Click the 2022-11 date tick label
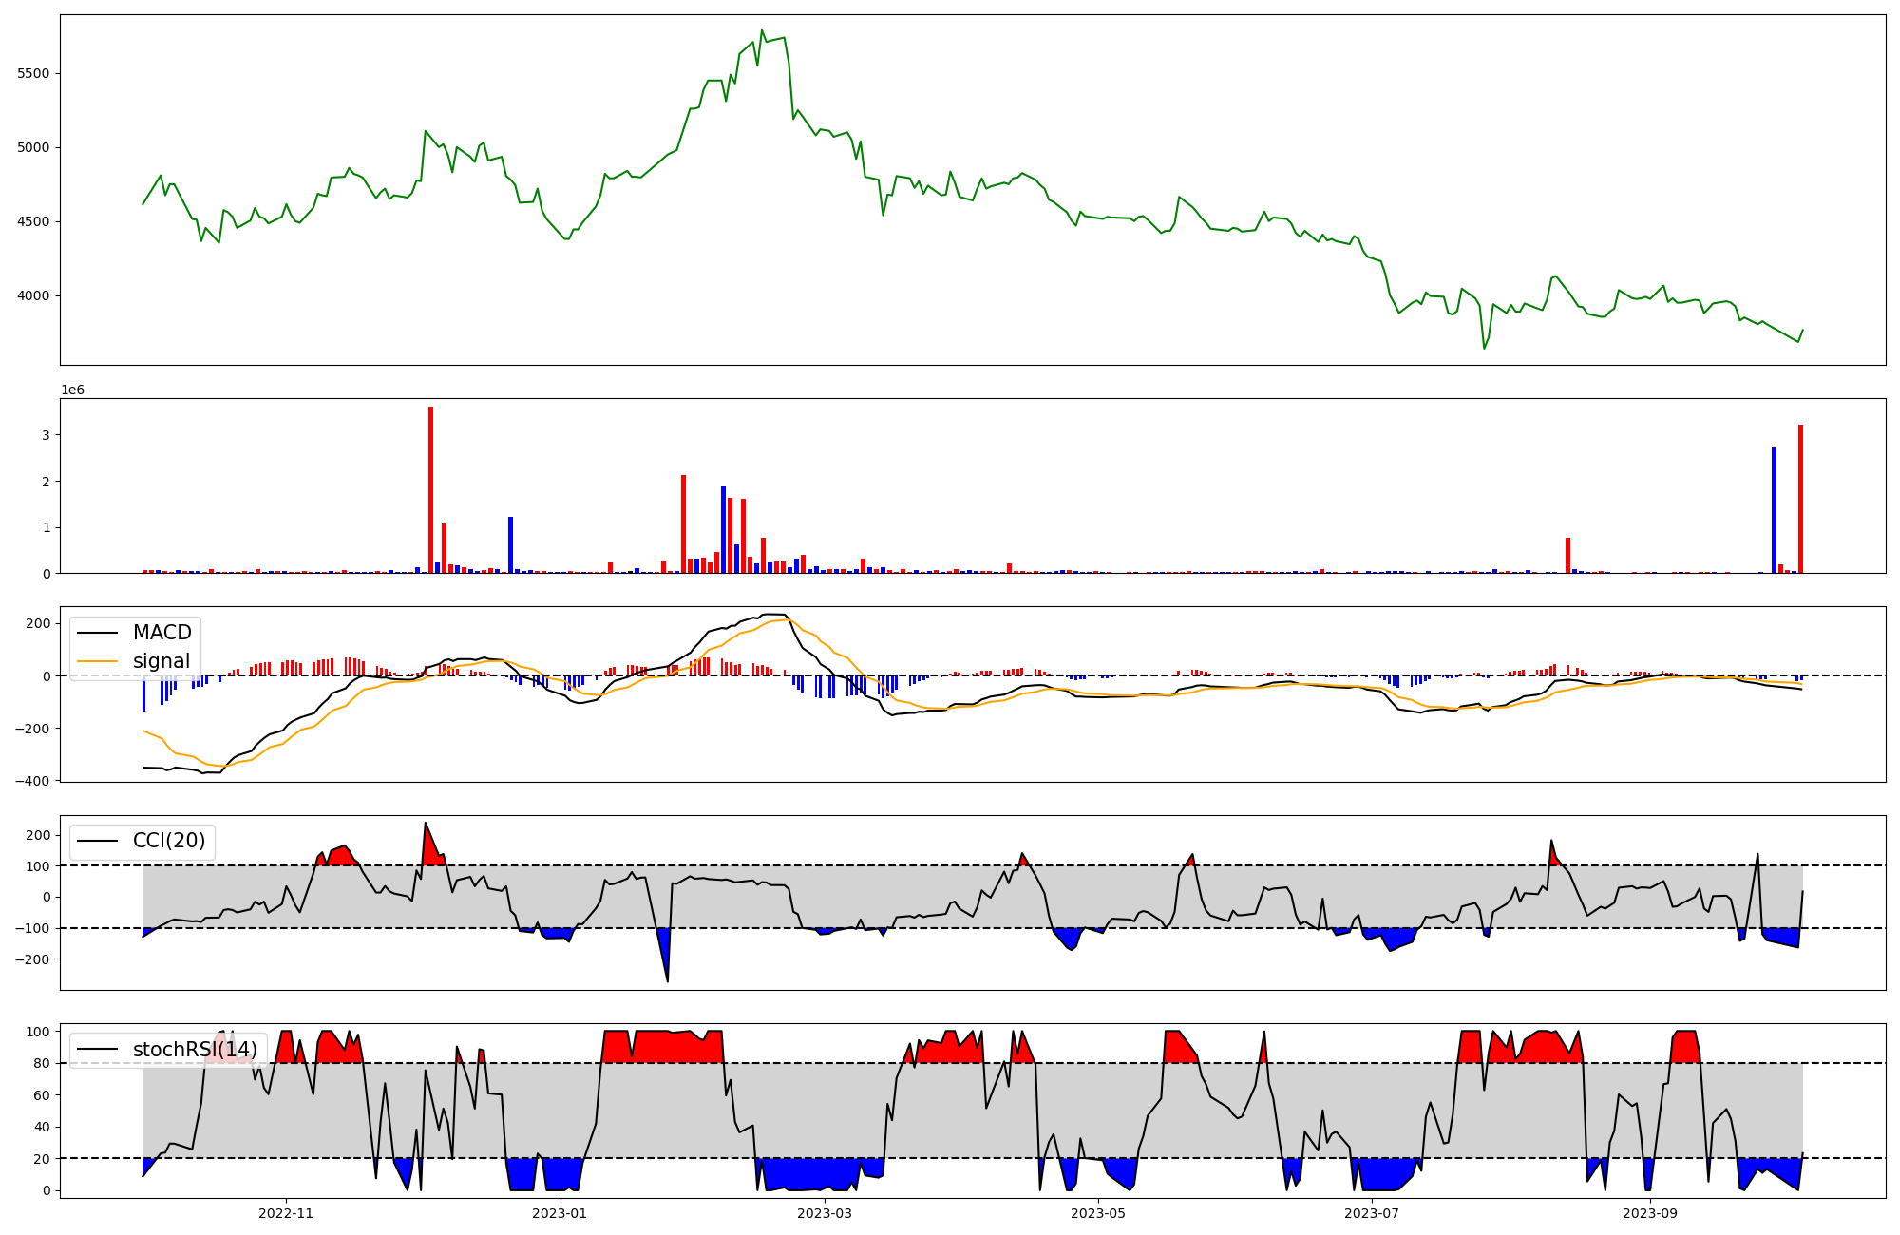Image resolution: width=1900 pixels, height=1235 pixels. coord(286,1213)
